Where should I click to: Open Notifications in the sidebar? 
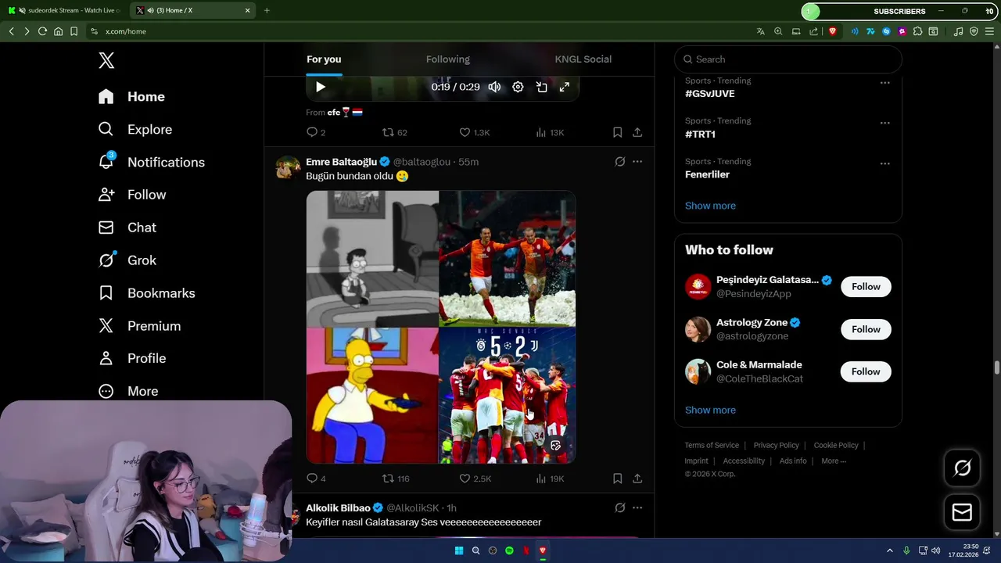pyautogui.click(x=151, y=163)
